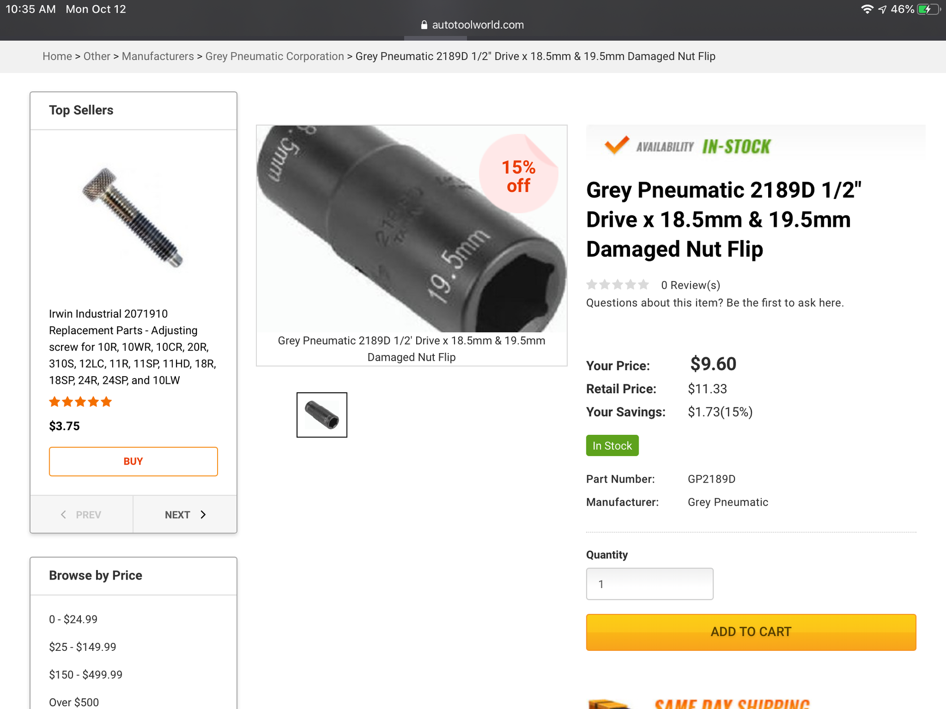Click the Irwin adjusting screw product image
The height and width of the screenshot is (709, 946).
point(133,217)
